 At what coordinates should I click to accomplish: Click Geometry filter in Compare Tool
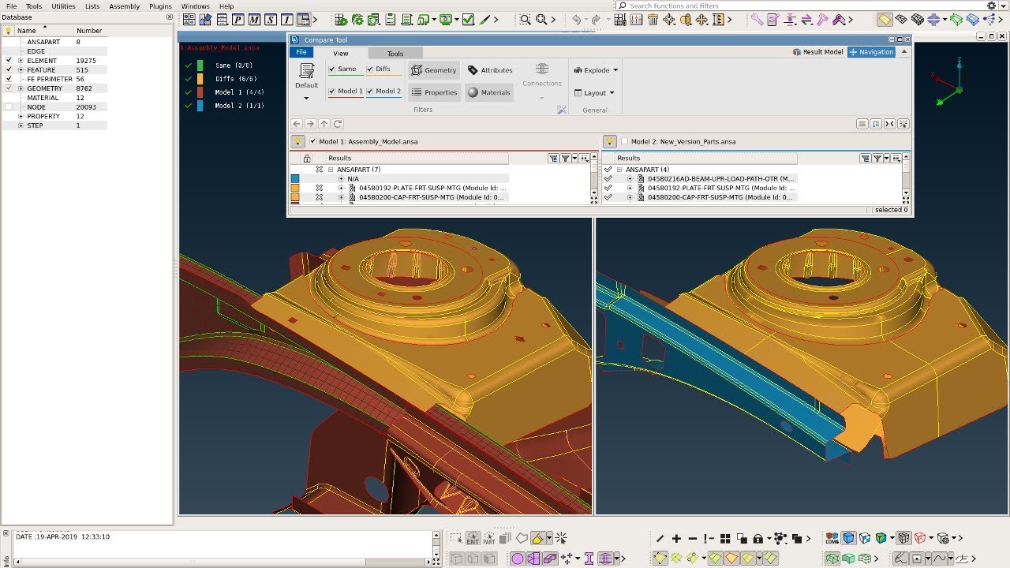click(x=434, y=70)
